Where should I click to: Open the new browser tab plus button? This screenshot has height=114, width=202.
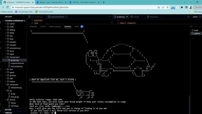pos(104,2)
